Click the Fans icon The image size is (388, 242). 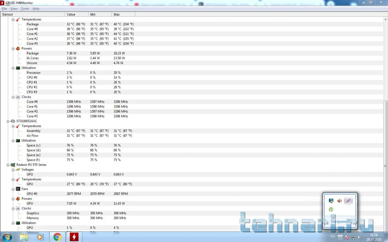18,189
